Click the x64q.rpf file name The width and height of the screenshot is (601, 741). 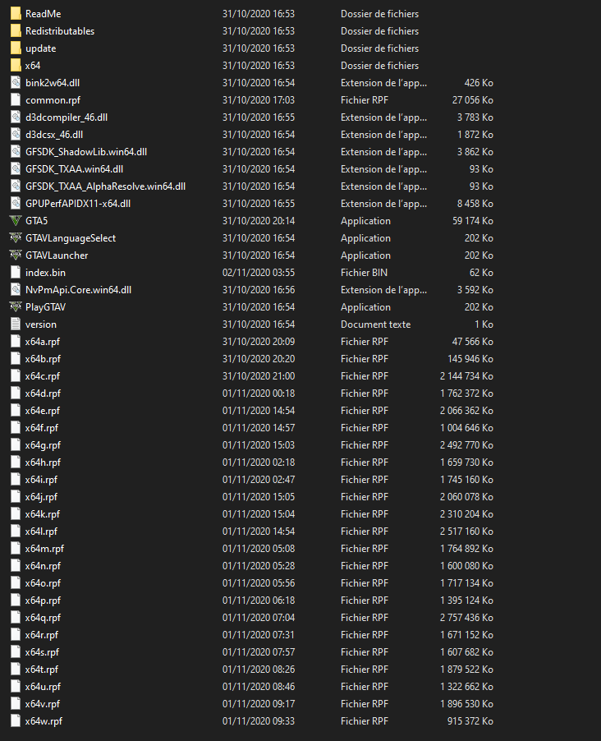43,617
